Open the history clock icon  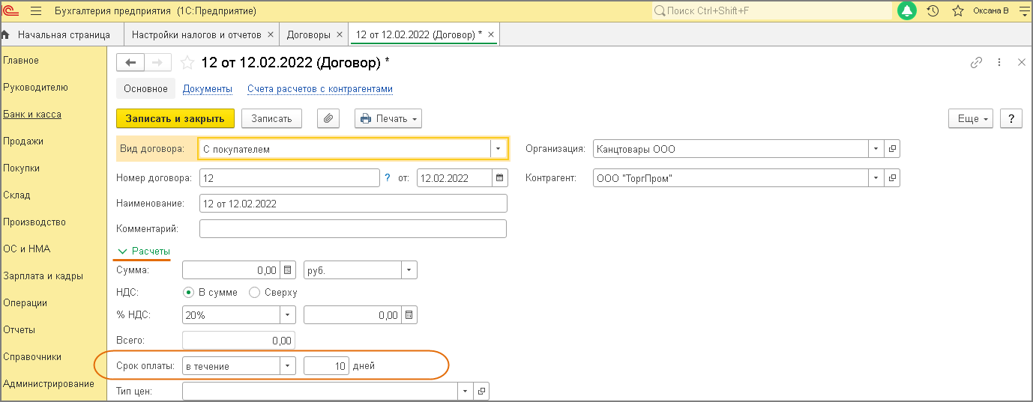click(x=933, y=11)
